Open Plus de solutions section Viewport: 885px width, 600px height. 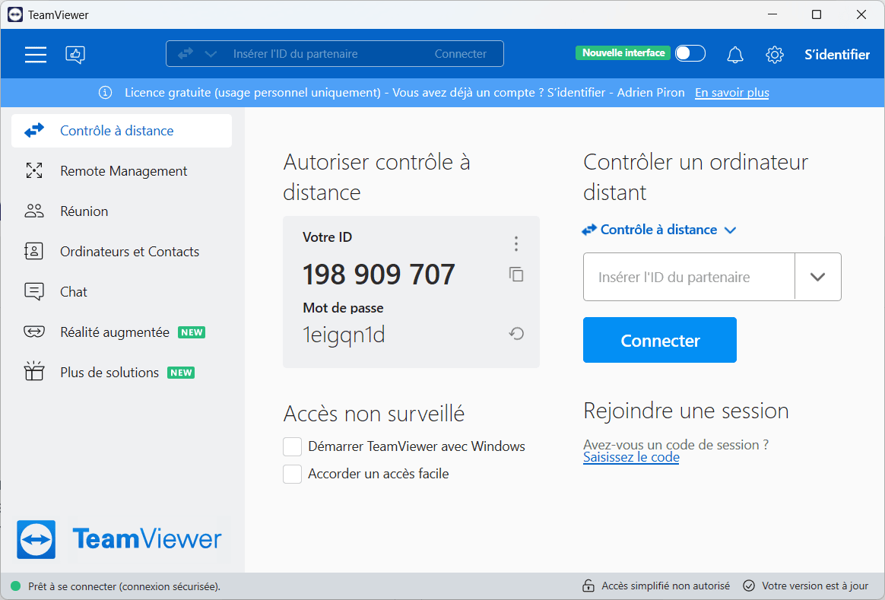pyautogui.click(x=122, y=373)
